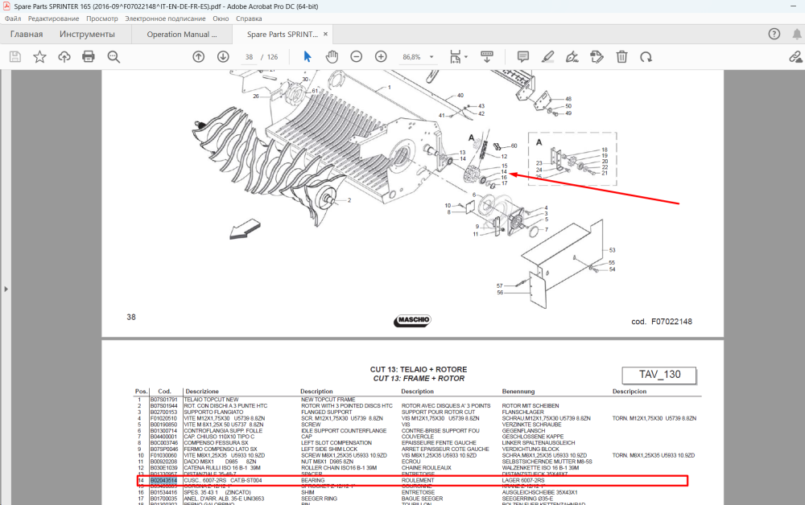
Task: Zoom in with plus icon
Action: coord(381,57)
